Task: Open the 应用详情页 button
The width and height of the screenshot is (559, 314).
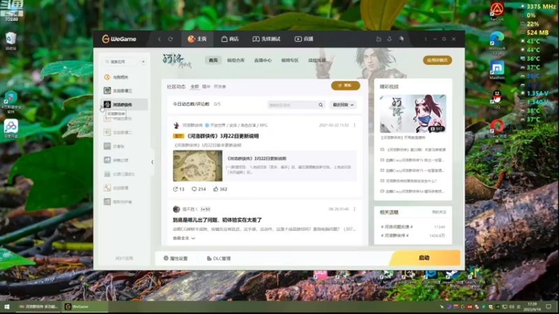Action: pos(437,60)
